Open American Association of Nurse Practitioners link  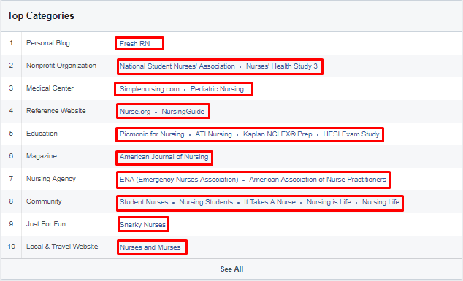318,180
